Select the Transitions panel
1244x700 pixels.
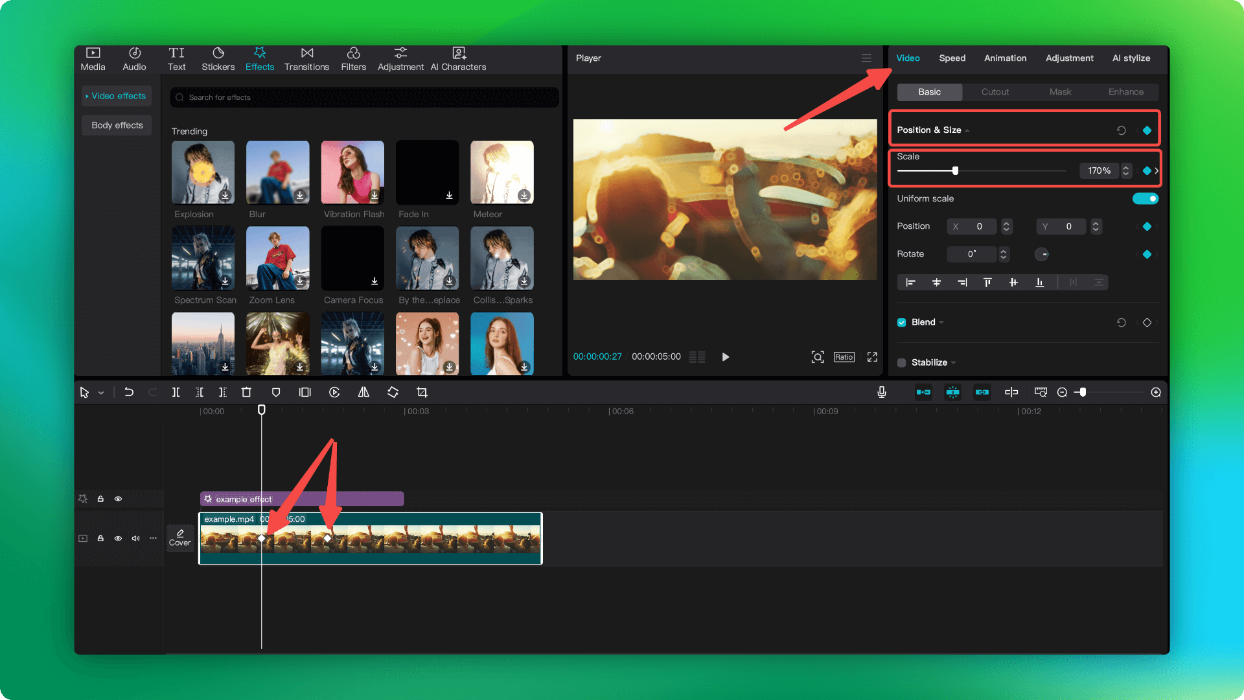306,59
